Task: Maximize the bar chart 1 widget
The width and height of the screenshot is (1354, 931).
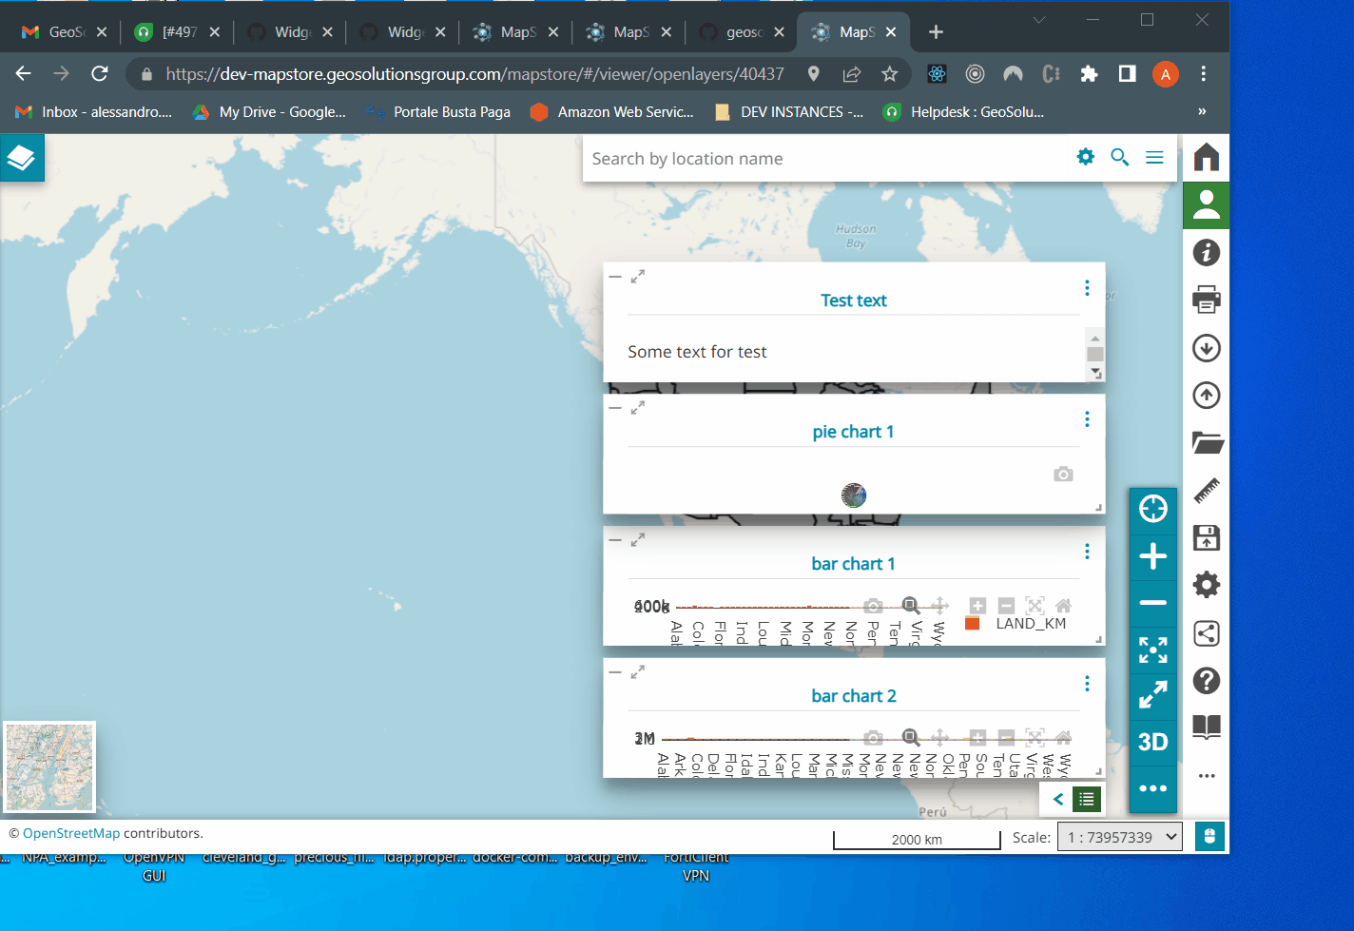Action: 638,539
